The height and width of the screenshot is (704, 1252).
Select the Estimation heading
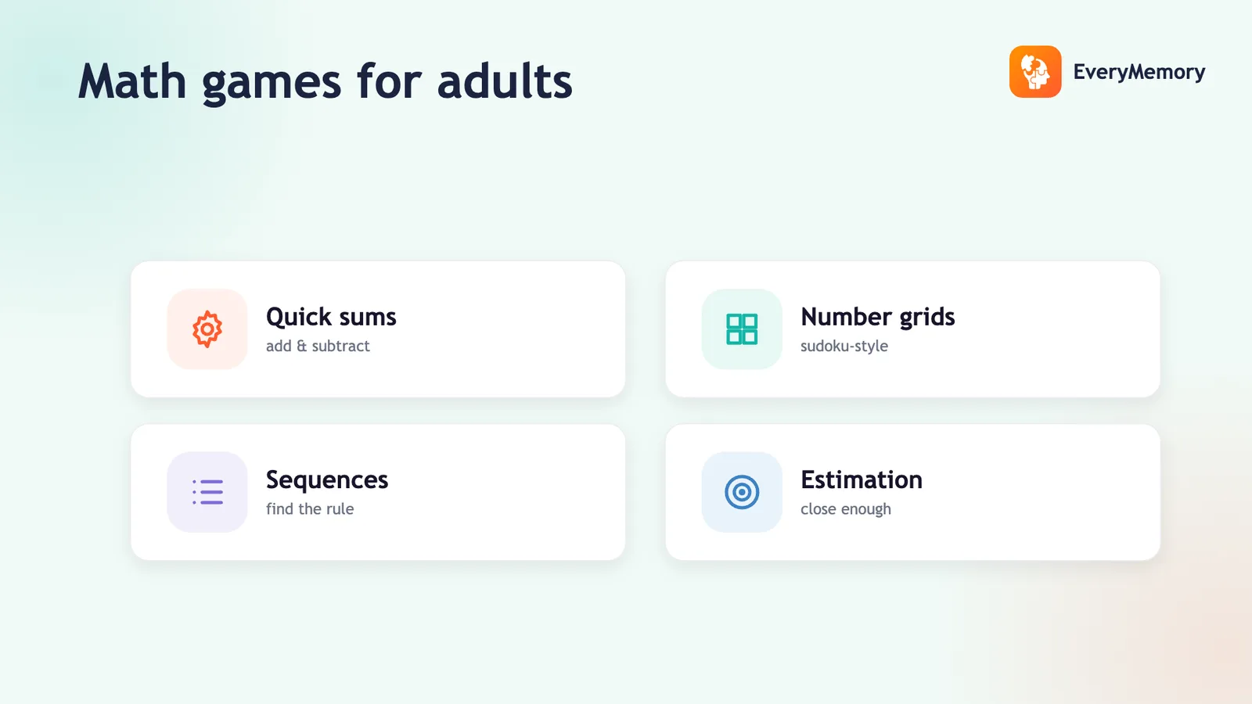[x=862, y=480]
